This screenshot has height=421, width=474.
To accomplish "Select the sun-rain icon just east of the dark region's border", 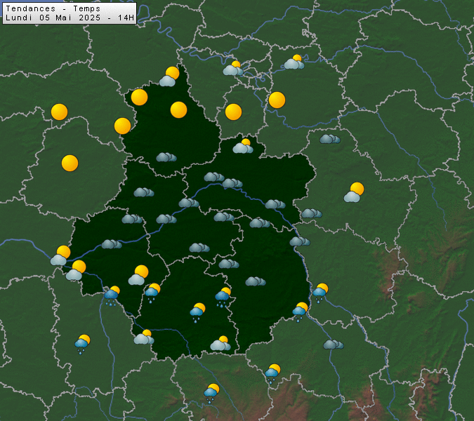I will click(x=320, y=293).
